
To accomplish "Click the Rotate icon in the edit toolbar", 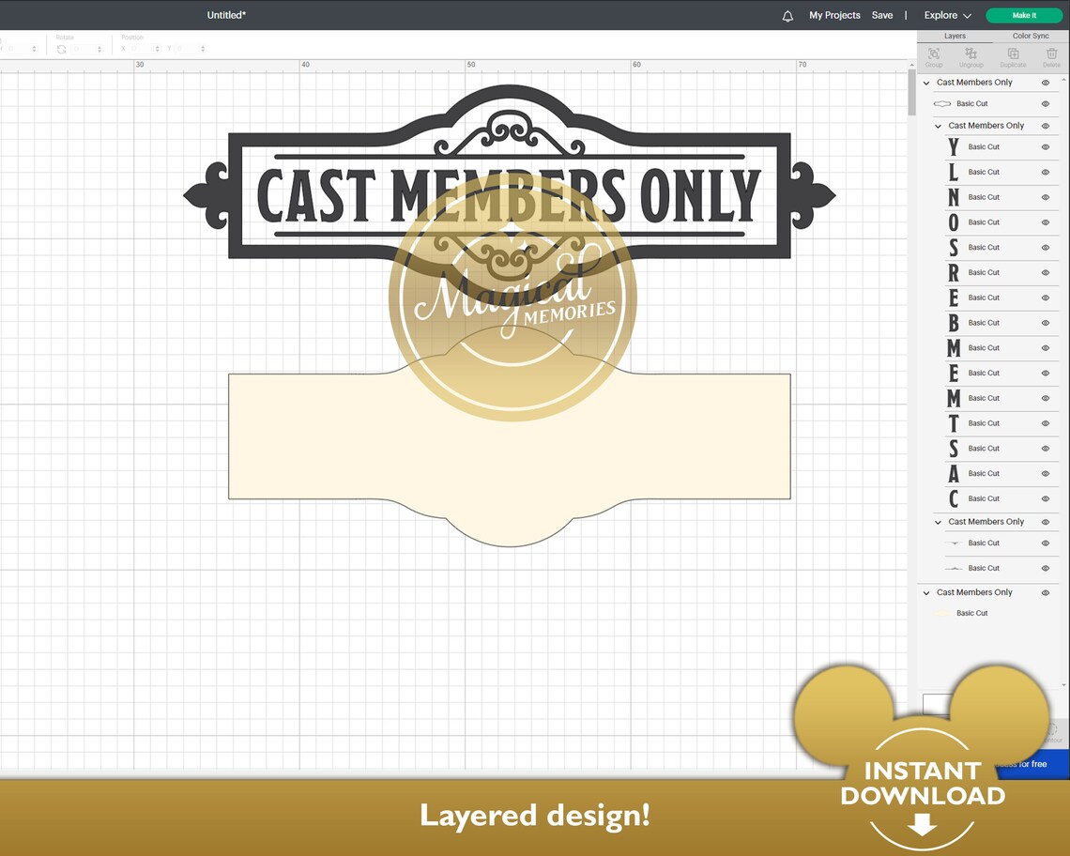I will [x=60, y=48].
